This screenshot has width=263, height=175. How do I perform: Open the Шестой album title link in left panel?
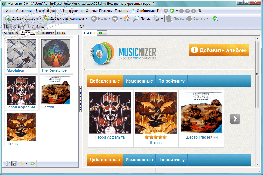(48, 107)
